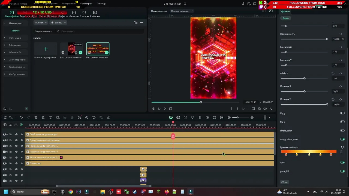Select the Hotel India Victoria image thumbnail

[x=98, y=49]
